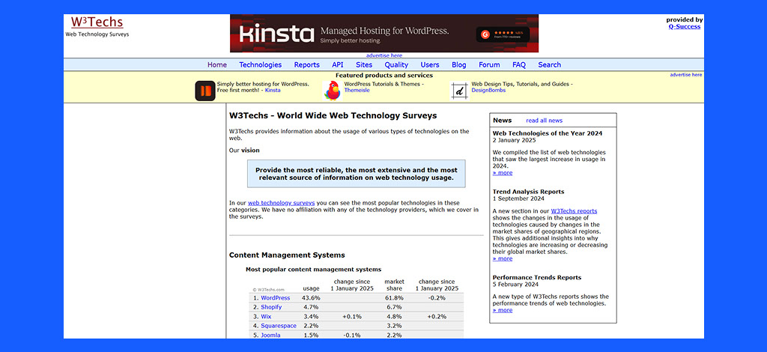Go to the Reports menu item
The height and width of the screenshot is (352, 767).
(x=306, y=64)
